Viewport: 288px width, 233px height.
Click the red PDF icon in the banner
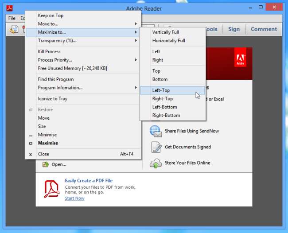click(x=52, y=189)
